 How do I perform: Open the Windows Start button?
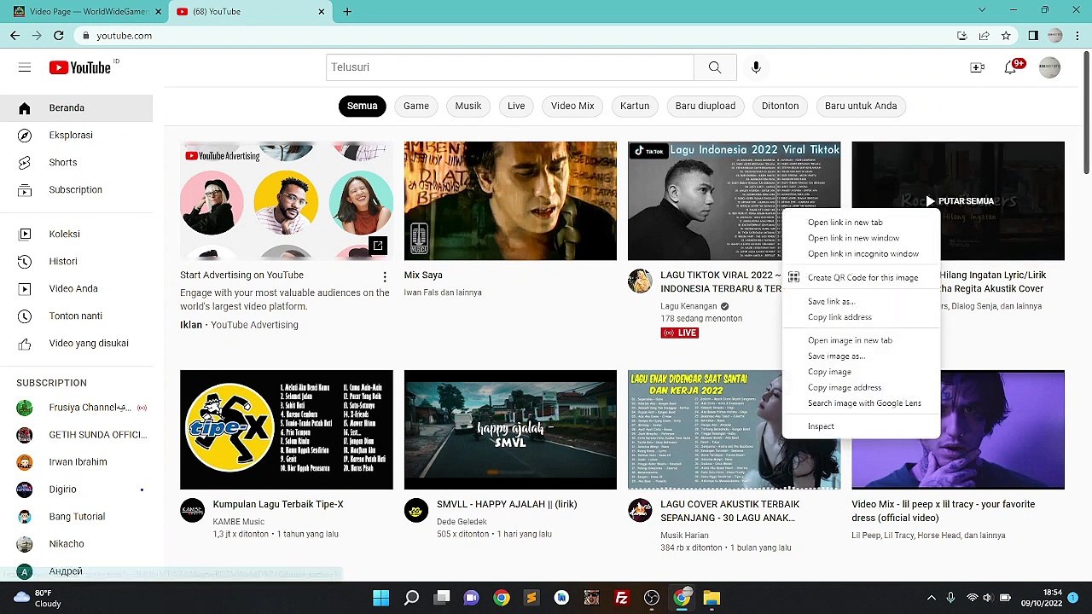381,598
